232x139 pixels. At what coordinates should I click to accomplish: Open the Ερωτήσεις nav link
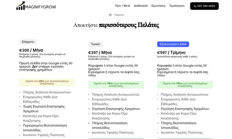[158, 6]
